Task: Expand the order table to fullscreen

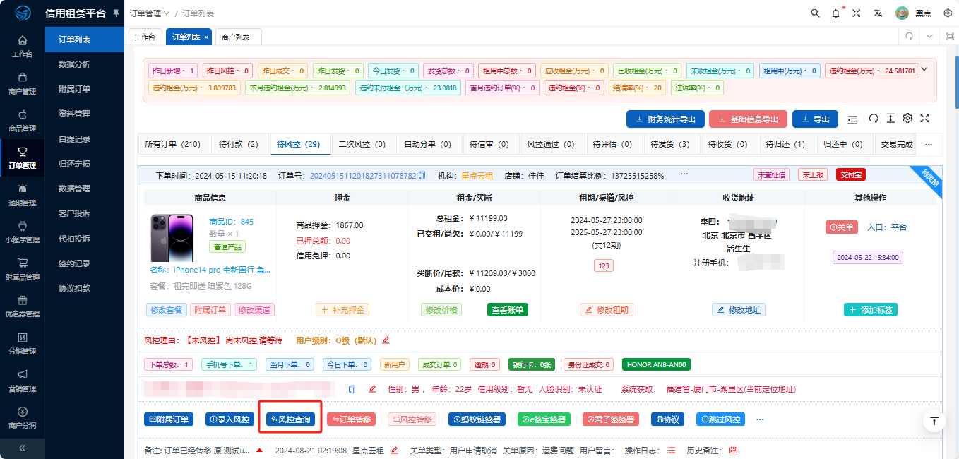Action: click(925, 119)
